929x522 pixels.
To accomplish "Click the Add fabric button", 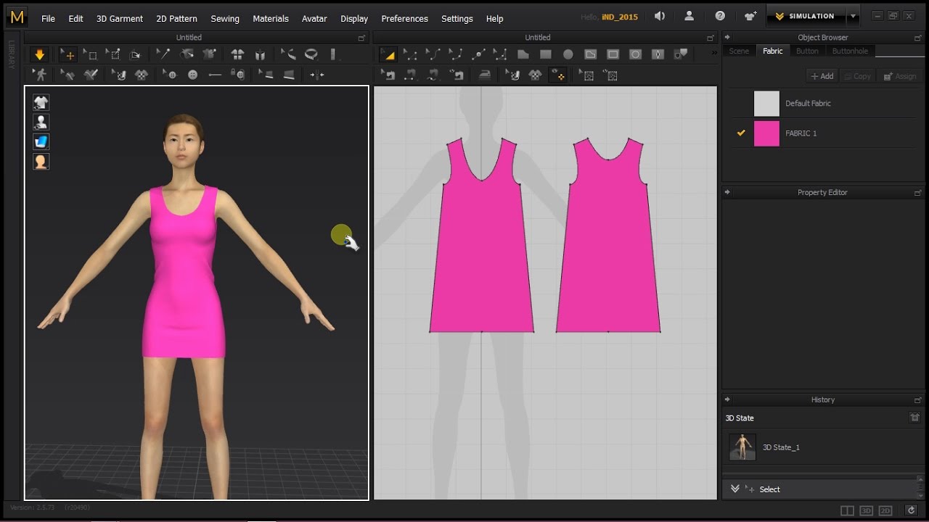I will (x=822, y=76).
